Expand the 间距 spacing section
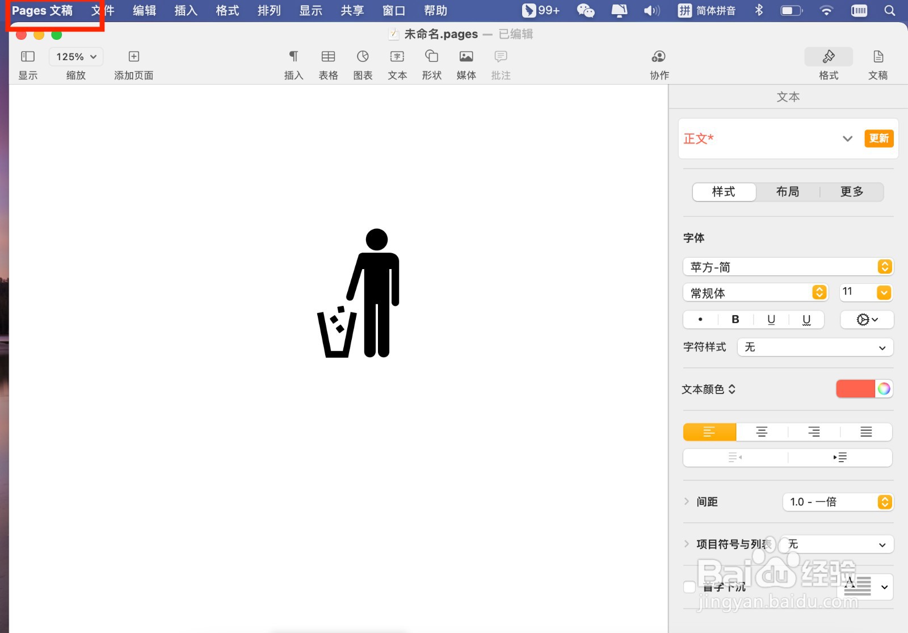The image size is (908, 633). click(687, 501)
